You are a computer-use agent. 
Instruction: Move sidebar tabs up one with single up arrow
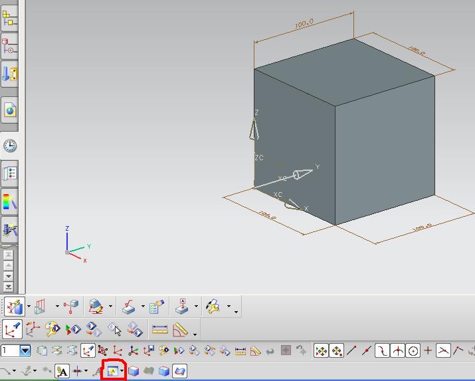(8, 265)
